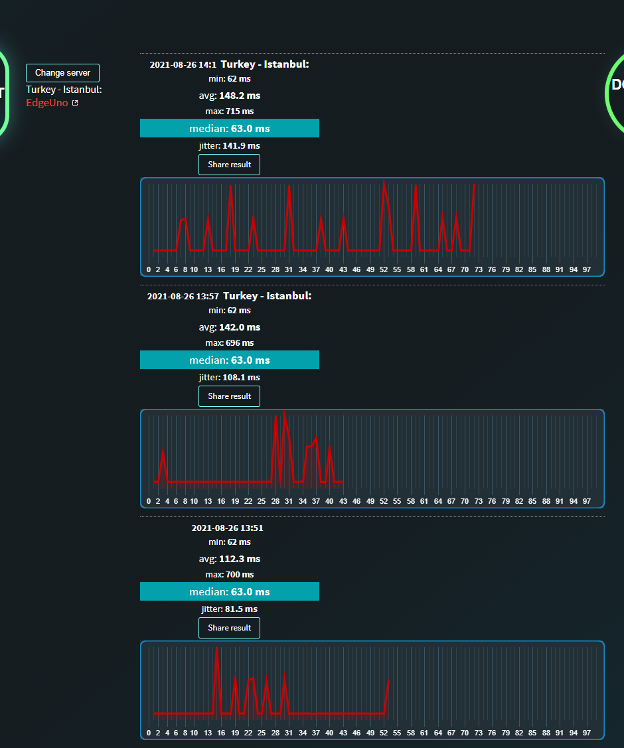Select the 2021-08-26 14:1 Turkey - Istanbul heading
The image size is (624, 748).
[230, 64]
